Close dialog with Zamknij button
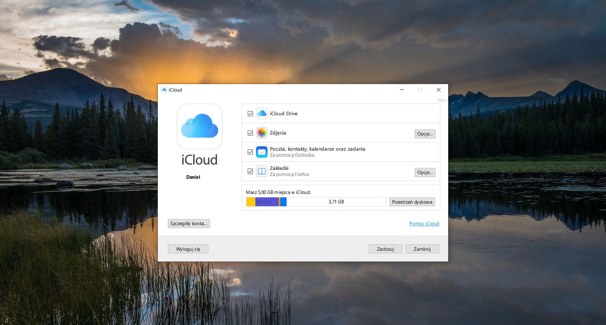The width and height of the screenshot is (606, 325). pos(422,249)
